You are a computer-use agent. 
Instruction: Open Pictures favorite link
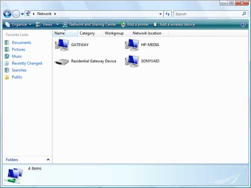coord(19,50)
